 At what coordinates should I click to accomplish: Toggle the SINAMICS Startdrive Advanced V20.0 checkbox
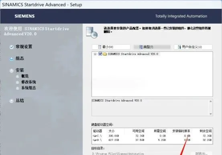coord(100,54)
